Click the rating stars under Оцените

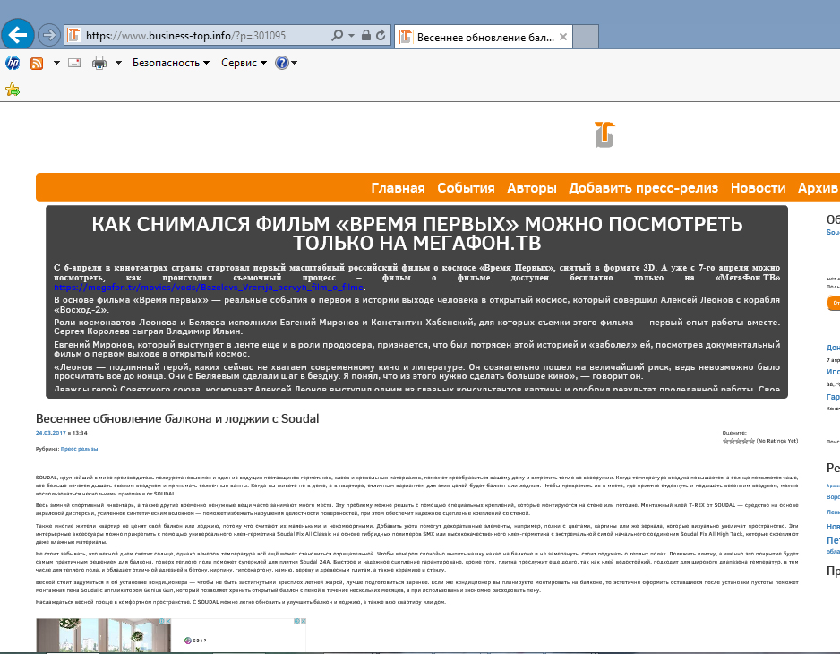pos(738,441)
